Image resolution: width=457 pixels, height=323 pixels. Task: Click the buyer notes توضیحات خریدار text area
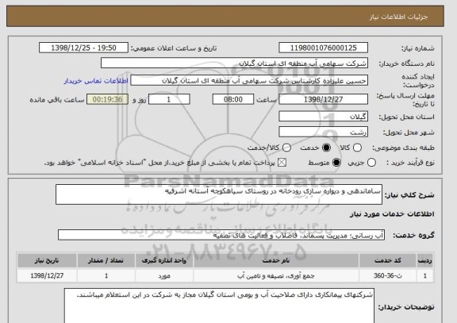click(219, 306)
